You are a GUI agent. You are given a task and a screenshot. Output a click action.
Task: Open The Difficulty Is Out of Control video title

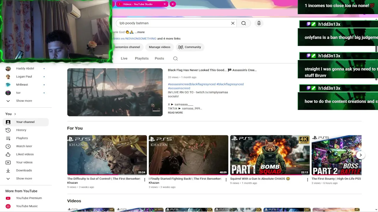[104, 180]
